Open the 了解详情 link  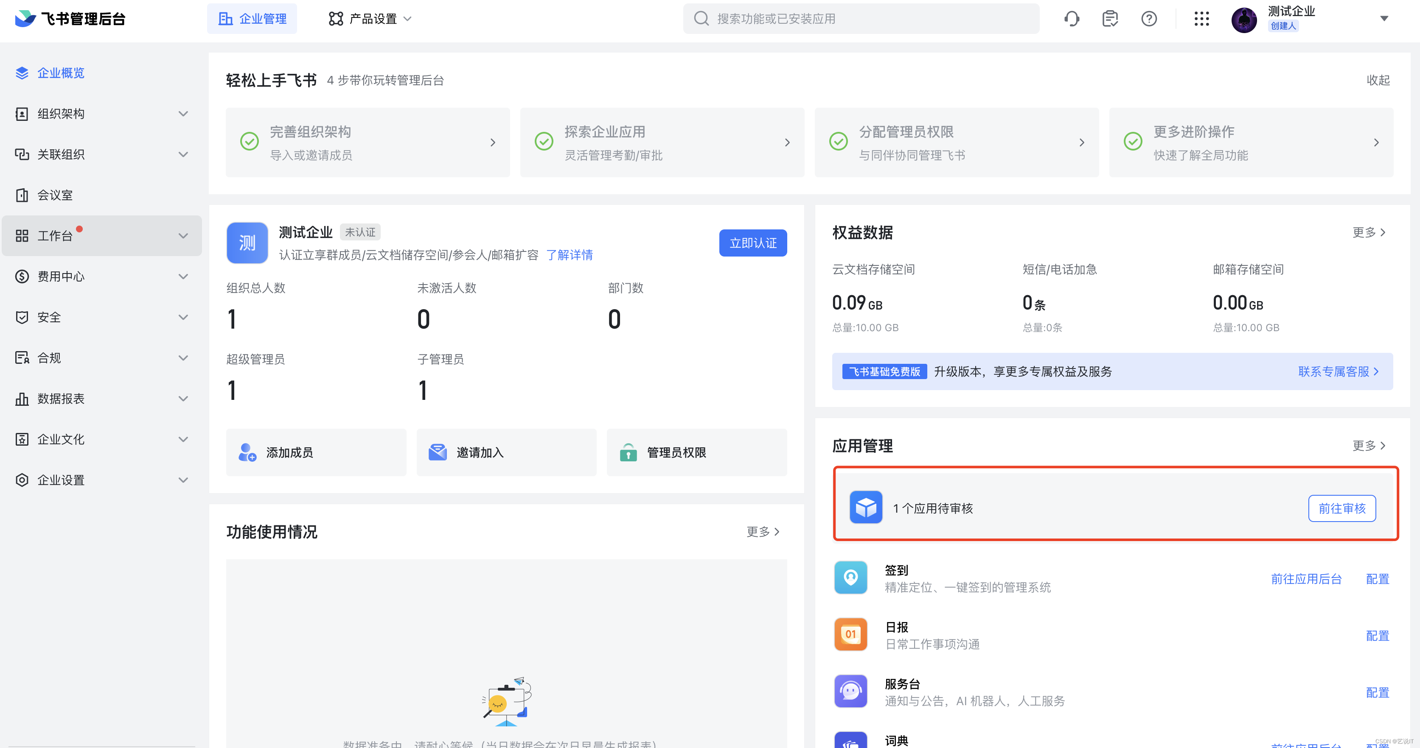coord(569,255)
